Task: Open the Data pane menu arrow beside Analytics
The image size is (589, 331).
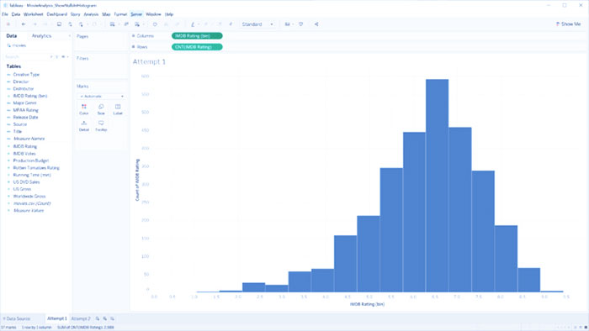Action: pyautogui.click(x=69, y=36)
